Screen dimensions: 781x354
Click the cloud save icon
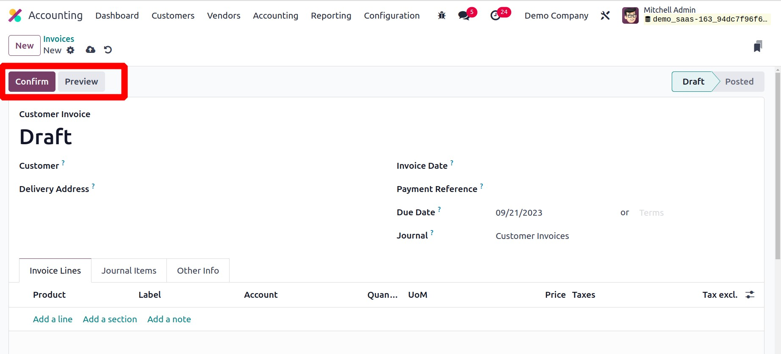click(90, 50)
